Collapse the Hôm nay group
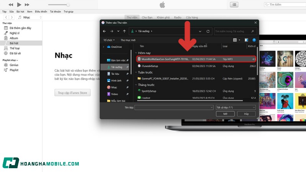Screen dimensions: 306x172 click(136, 53)
